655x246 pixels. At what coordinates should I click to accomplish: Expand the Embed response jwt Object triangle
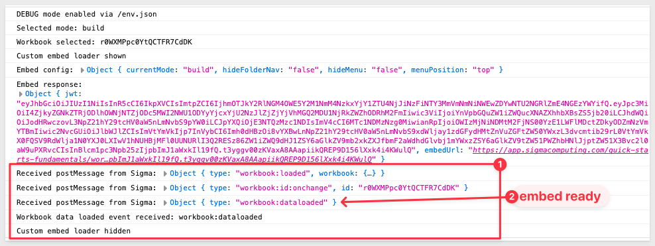point(21,93)
